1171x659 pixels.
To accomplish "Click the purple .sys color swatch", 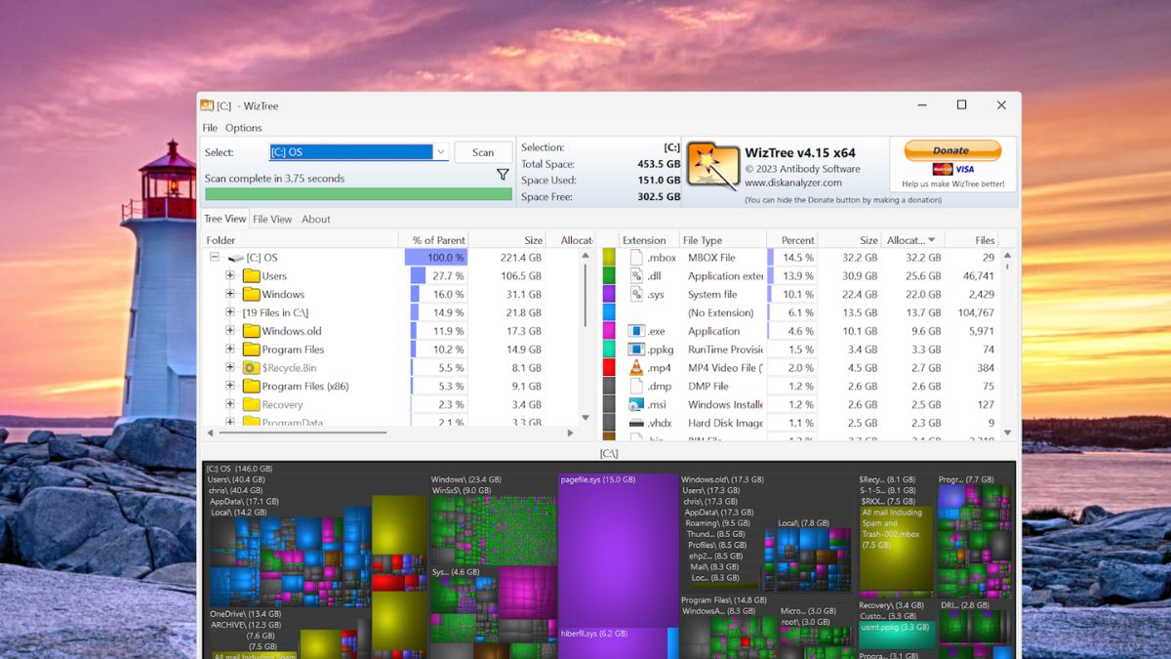I will pyautogui.click(x=609, y=295).
